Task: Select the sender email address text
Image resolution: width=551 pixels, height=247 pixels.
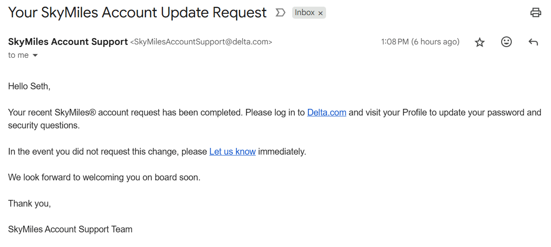Action: coord(201,42)
